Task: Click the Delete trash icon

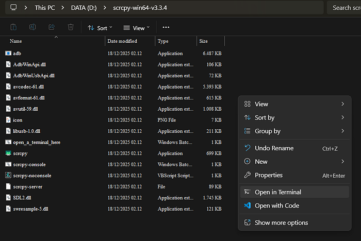Action: click(x=71, y=27)
